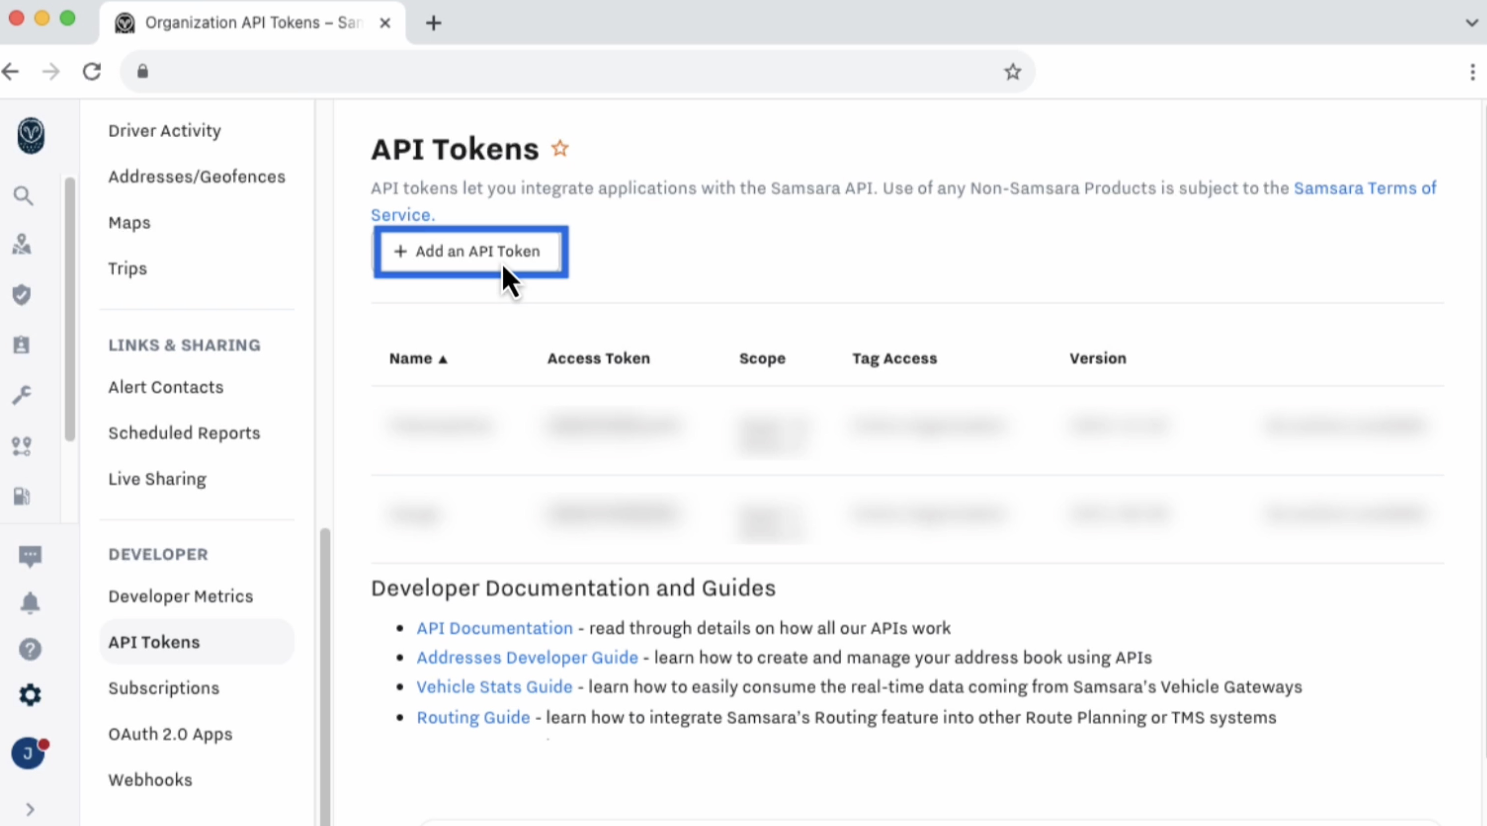Open the browser three-dot menu

(x=1472, y=72)
